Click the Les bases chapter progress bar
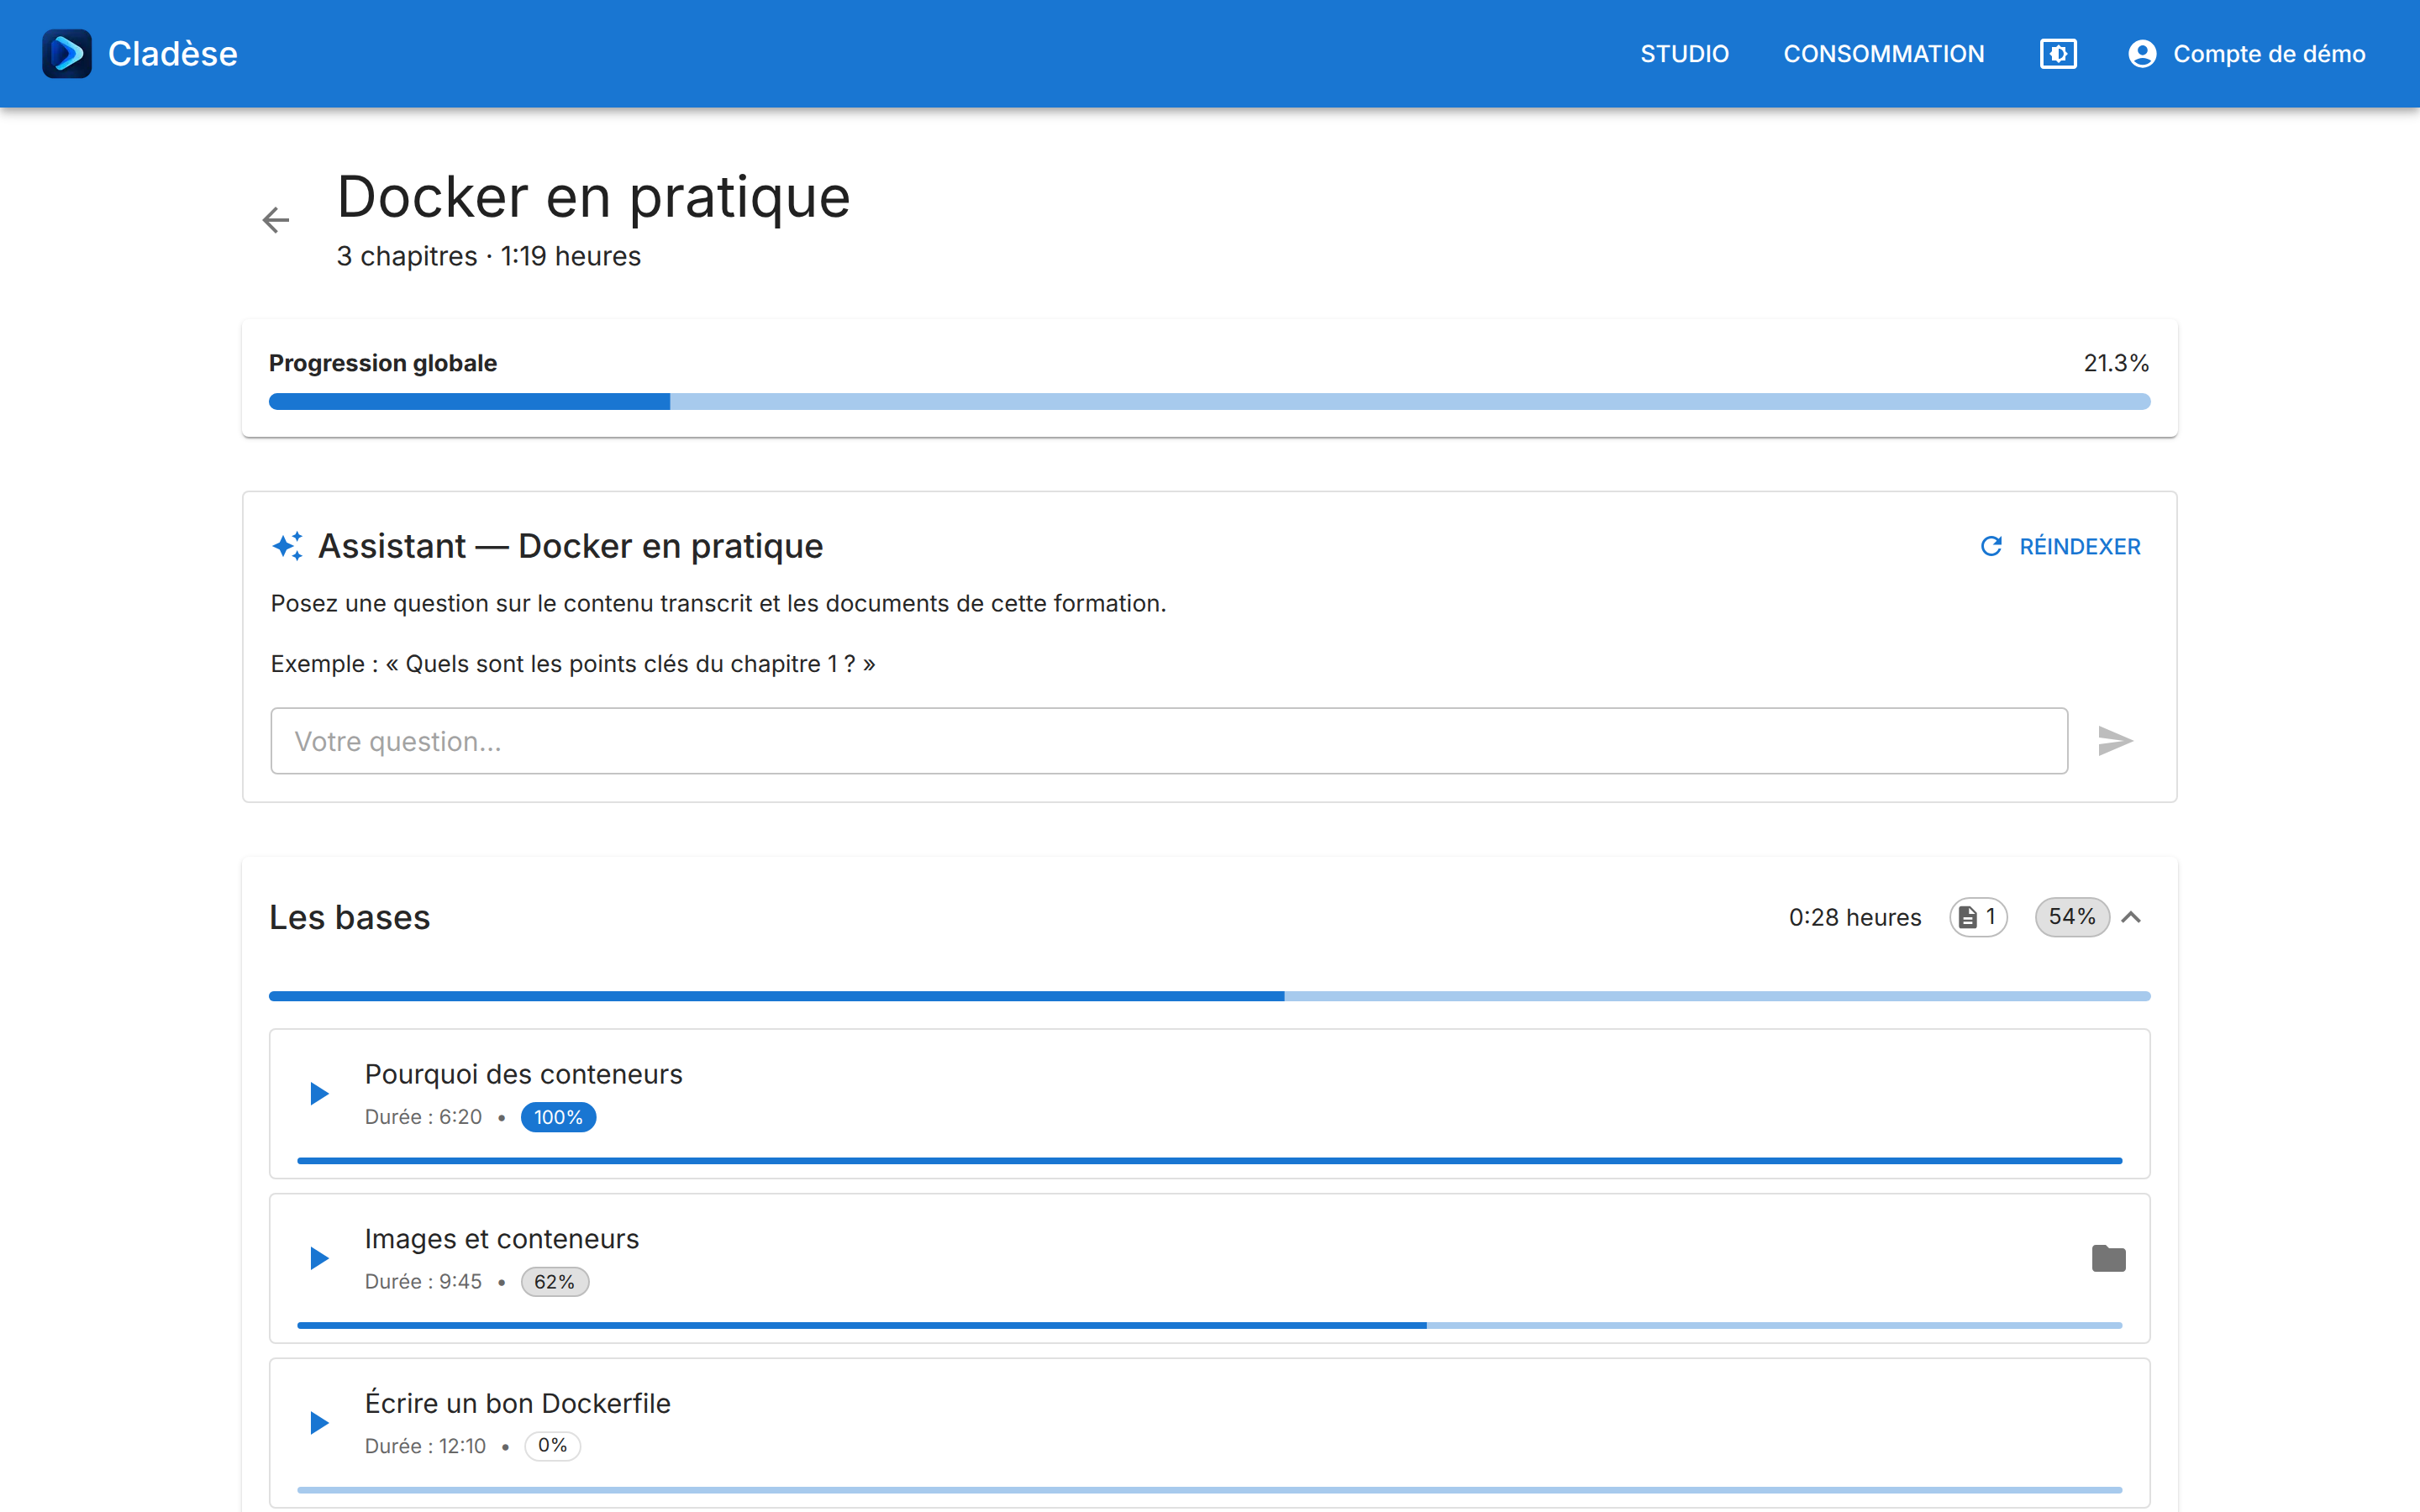 (1210, 996)
